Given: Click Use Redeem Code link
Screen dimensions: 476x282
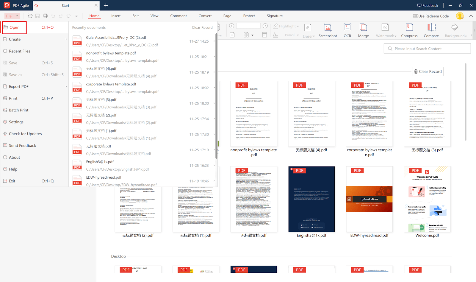Looking at the screenshot, I should pos(431,16).
